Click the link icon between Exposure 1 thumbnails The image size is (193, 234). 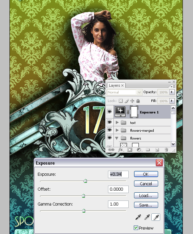click(128, 112)
